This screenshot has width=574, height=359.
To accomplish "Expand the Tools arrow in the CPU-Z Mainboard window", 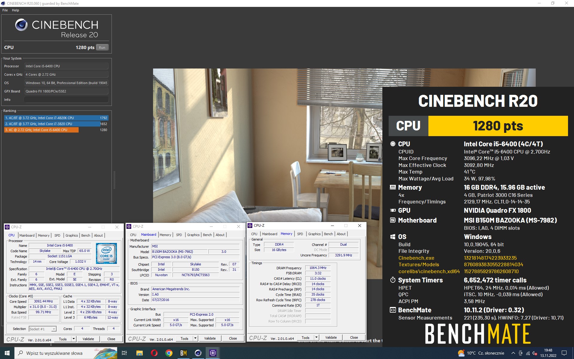I will (195, 338).
